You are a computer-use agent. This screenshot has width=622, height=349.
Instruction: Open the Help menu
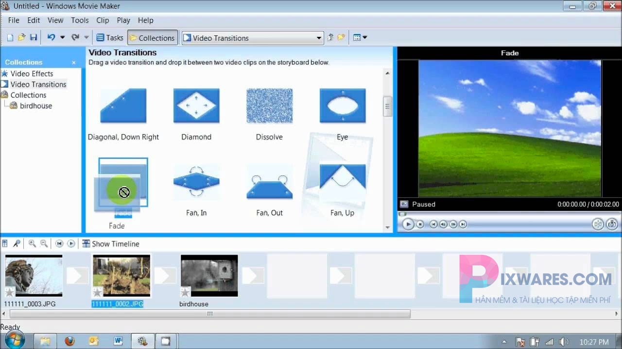[146, 20]
